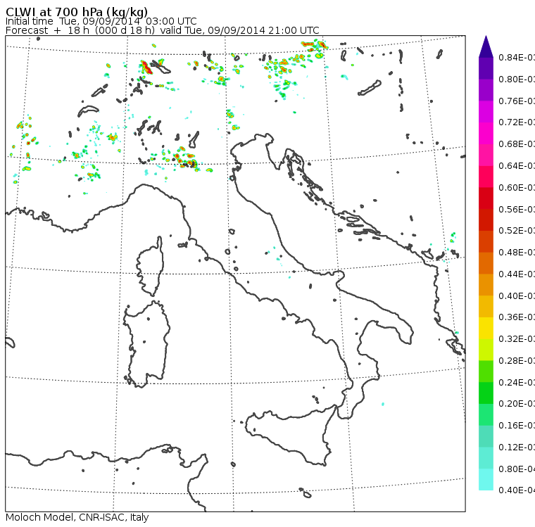Screen dimensions: 535x527
Task: Click the 0.28E-03 colorbar label
Action: [517, 360]
